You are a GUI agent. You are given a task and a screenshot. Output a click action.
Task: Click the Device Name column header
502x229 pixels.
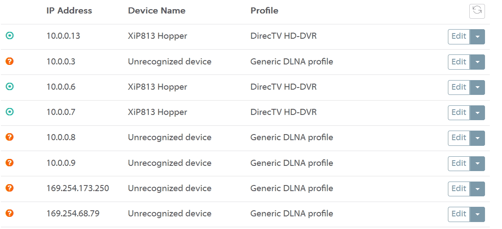(157, 11)
